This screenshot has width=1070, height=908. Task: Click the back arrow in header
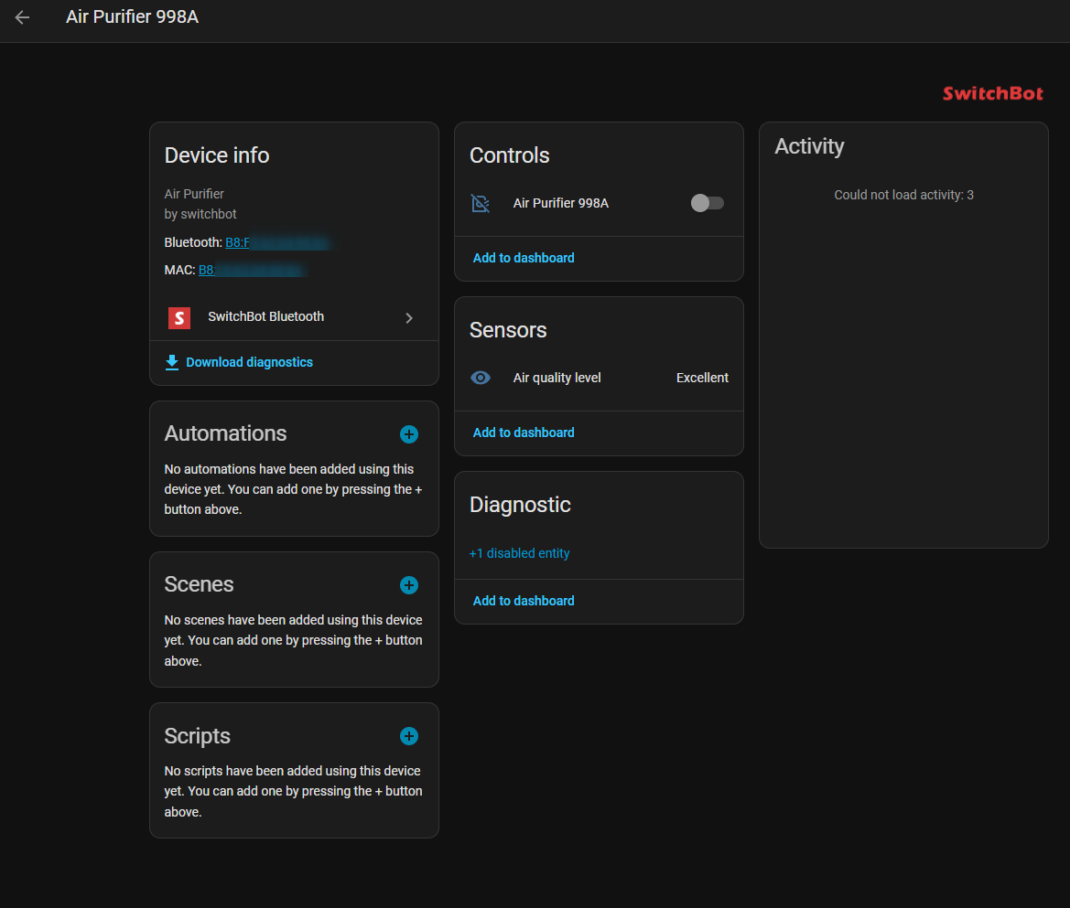(23, 17)
